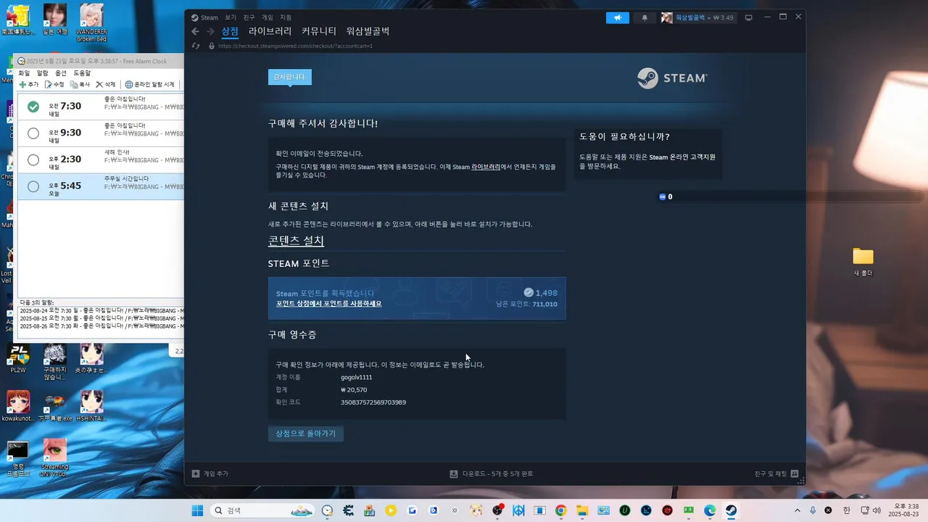Open 옵션 menu in Free Alarm Clock
Image resolution: width=928 pixels, height=522 pixels.
[x=61, y=73]
